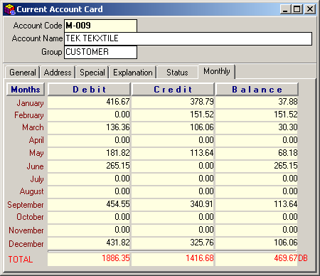
Task: Open the Status tab
Action: tap(177, 73)
